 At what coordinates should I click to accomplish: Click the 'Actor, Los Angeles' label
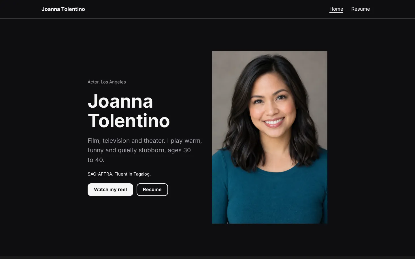pyautogui.click(x=107, y=82)
